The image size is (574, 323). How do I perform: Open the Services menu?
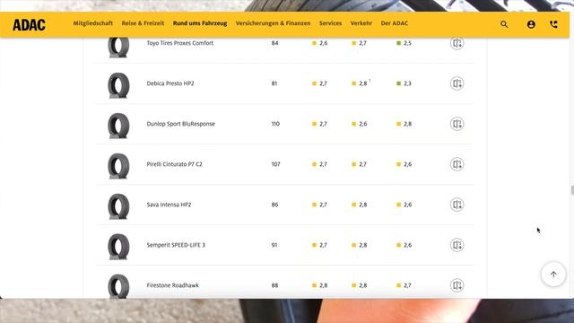[x=331, y=23]
